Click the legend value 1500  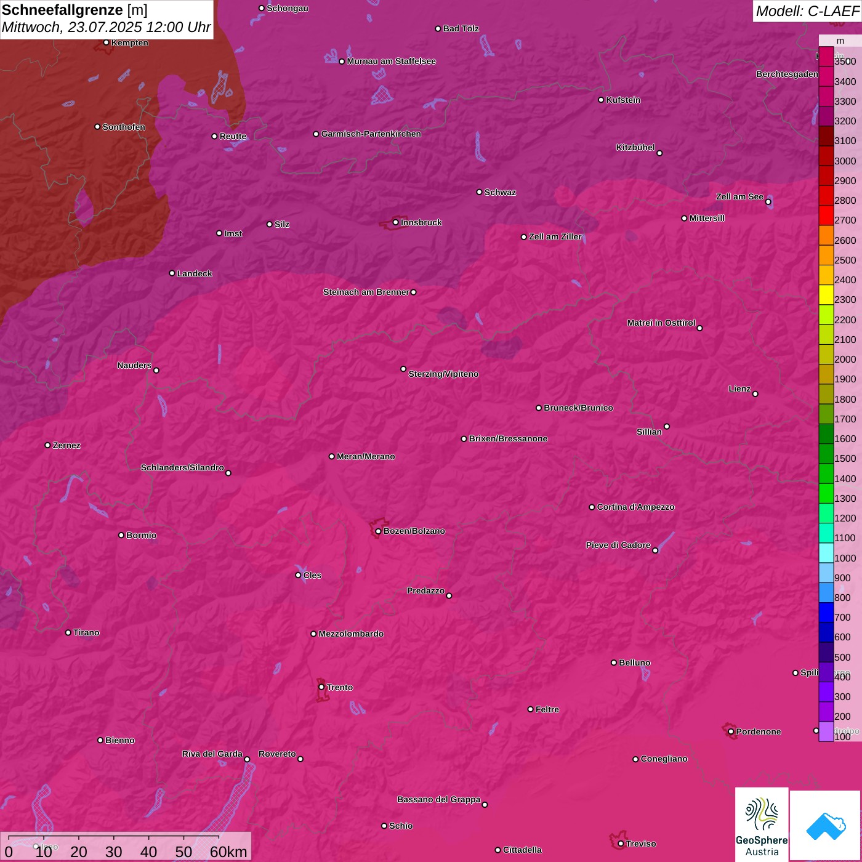(x=845, y=458)
